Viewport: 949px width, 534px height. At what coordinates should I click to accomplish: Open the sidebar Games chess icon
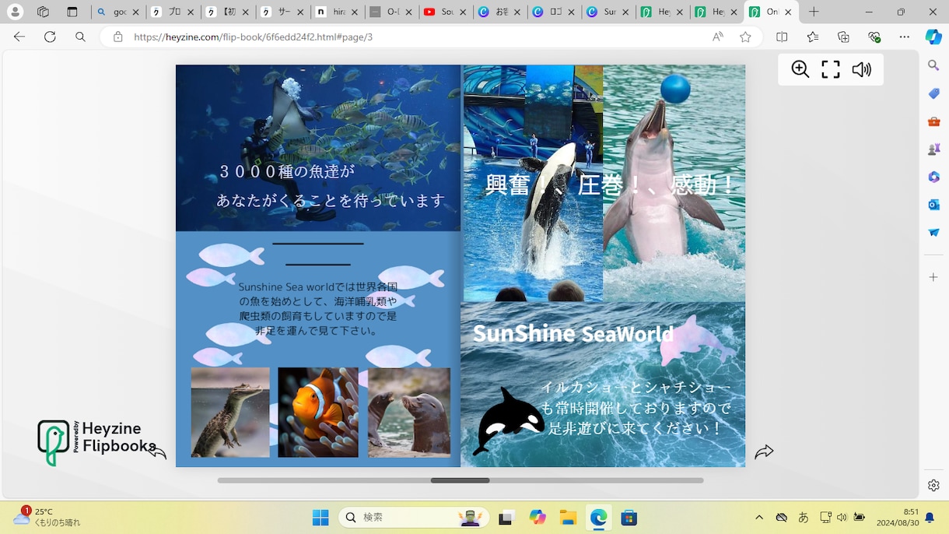tap(933, 149)
